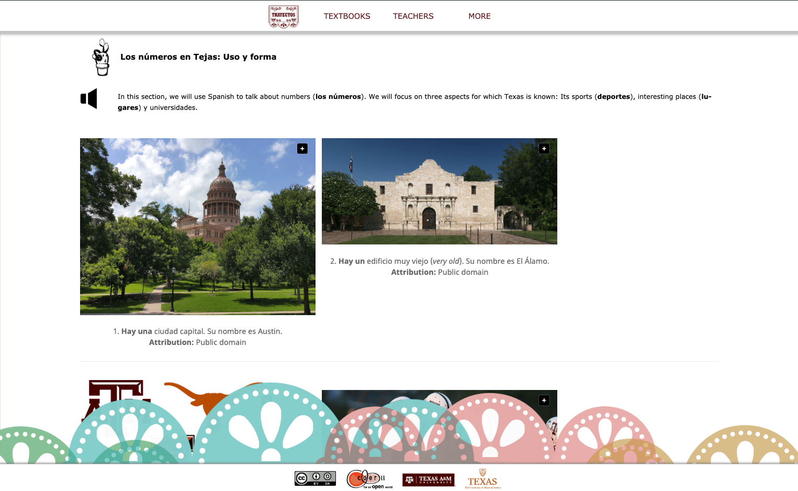The image size is (798, 491).
Task: Visit the University of Texas logo link
Action: point(482,479)
